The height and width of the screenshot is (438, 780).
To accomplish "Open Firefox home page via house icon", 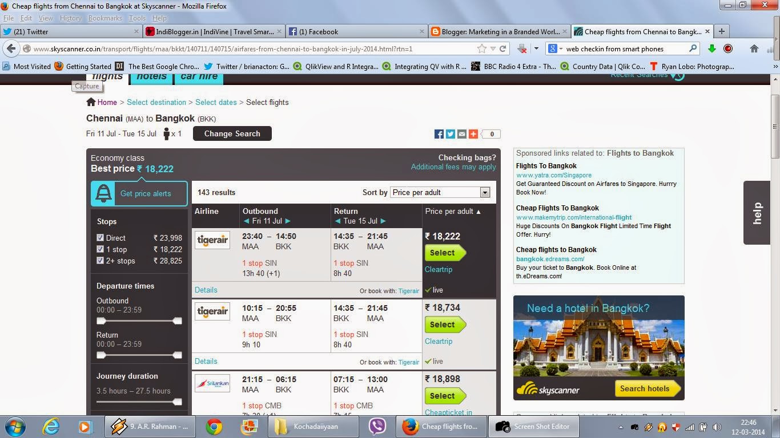I will 754,48.
